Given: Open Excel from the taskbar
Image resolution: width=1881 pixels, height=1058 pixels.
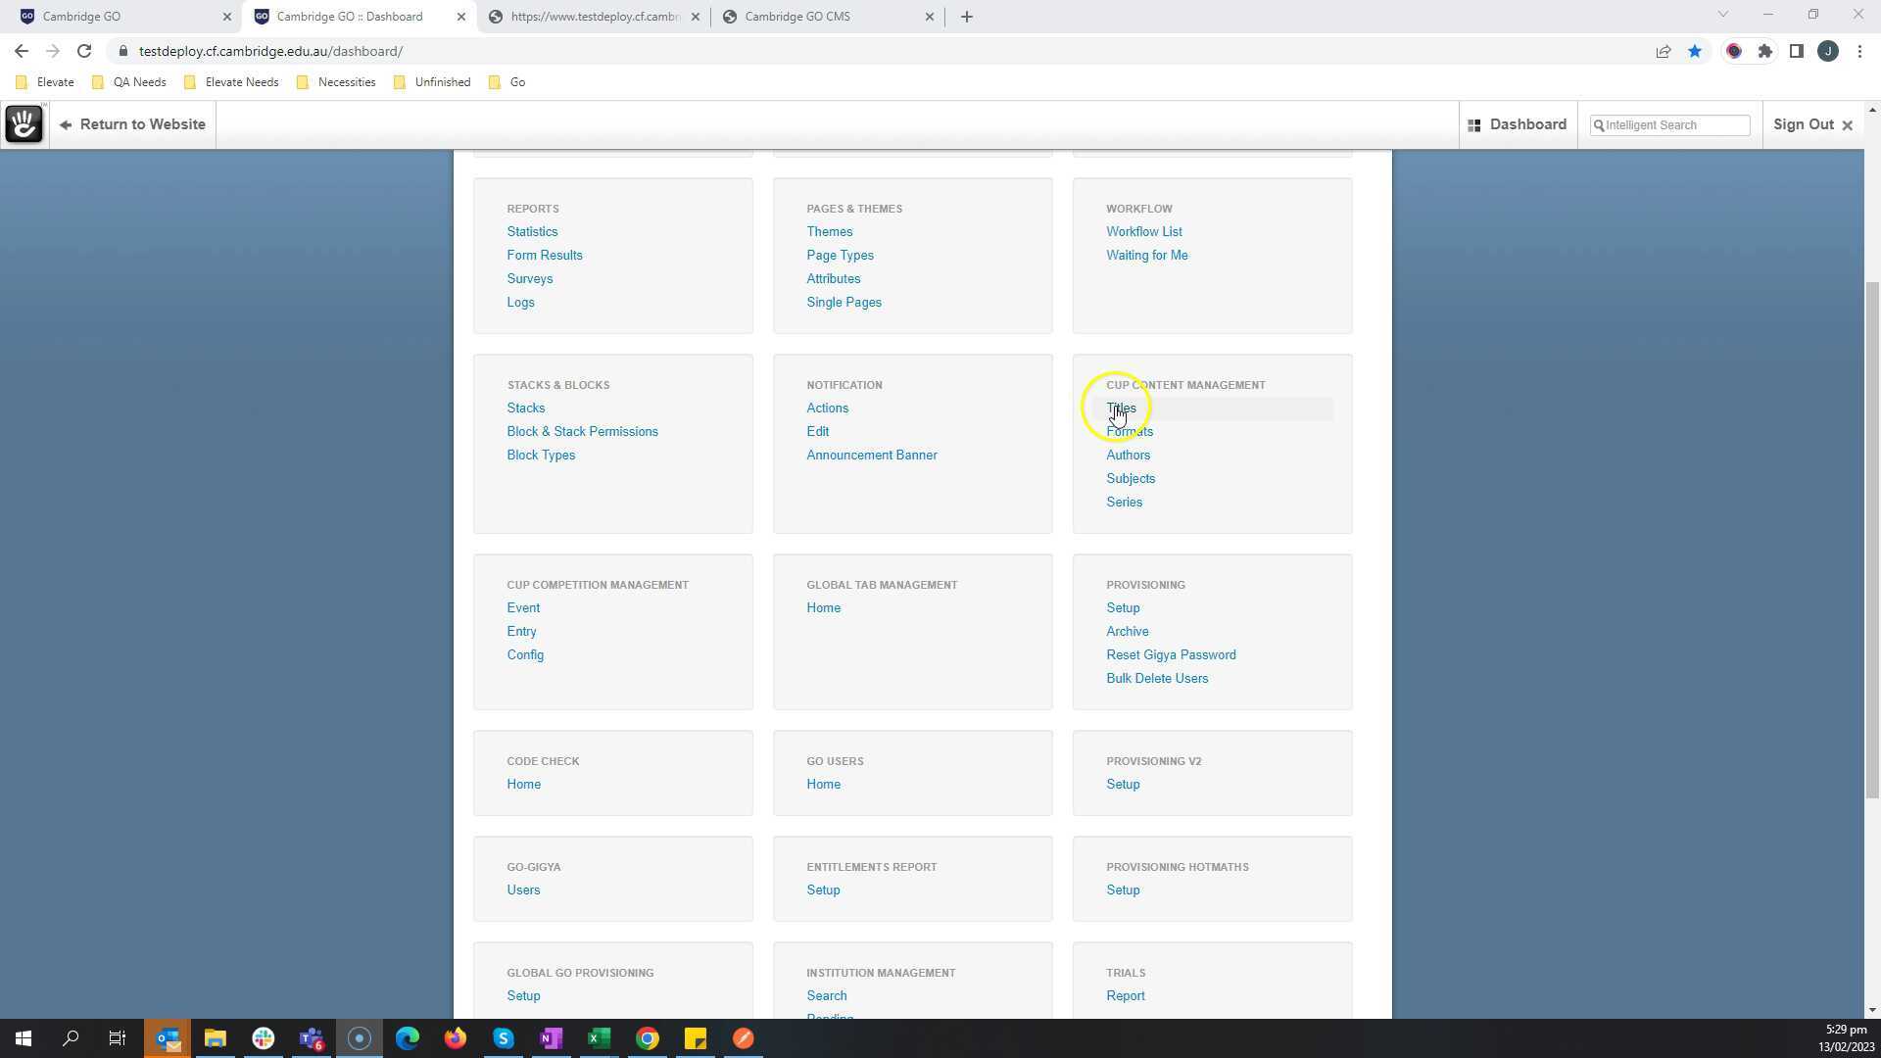Looking at the screenshot, I should pyautogui.click(x=600, y=1038).
